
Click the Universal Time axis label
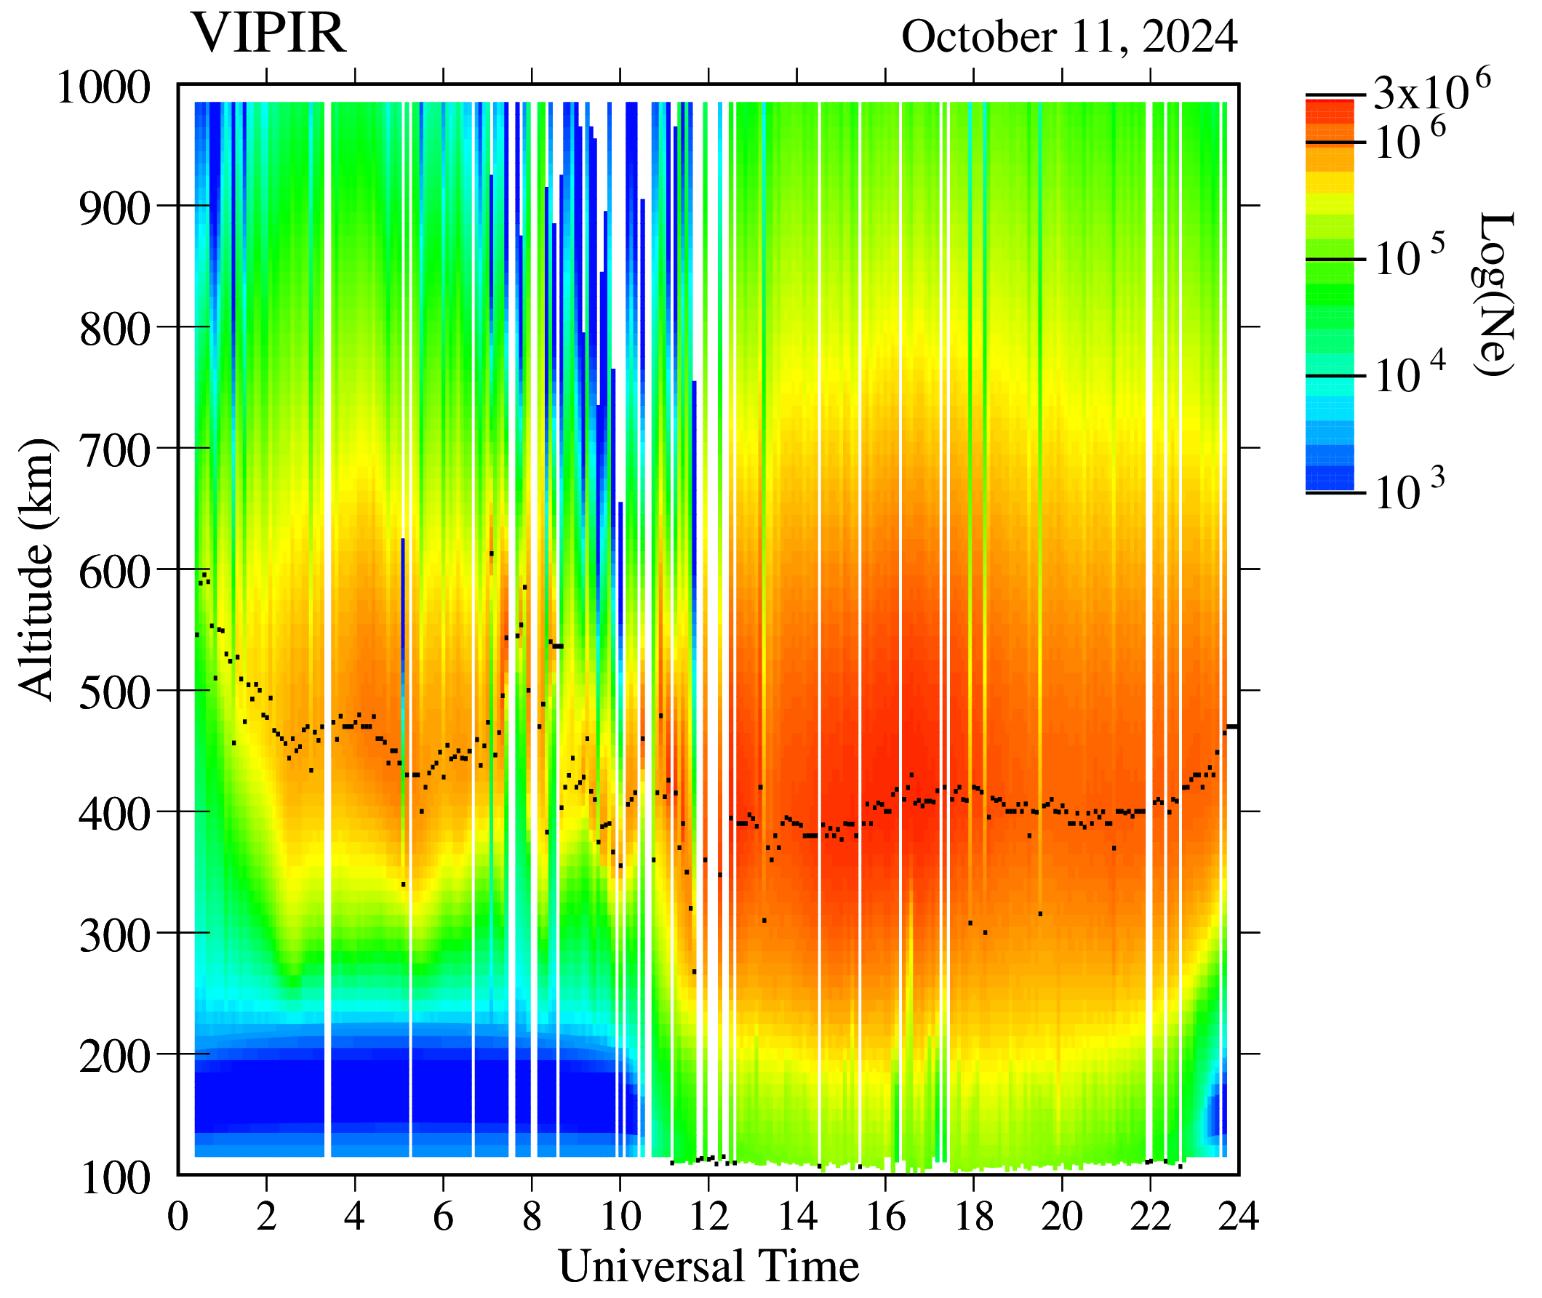[708, 1267]
